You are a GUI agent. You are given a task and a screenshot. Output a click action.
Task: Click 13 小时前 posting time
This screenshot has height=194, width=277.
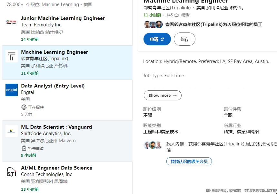click(30, 189)
